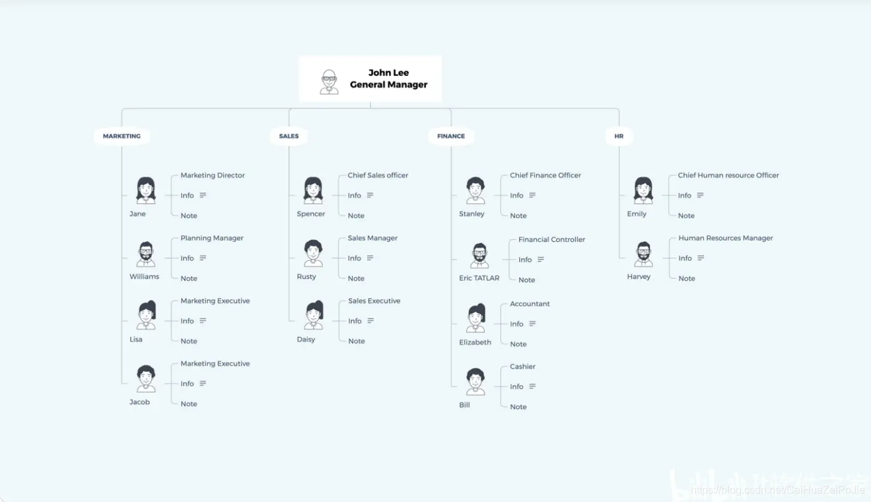871x502 pixels.
Task: Click the name label Spencer
Action: point(311,214)
